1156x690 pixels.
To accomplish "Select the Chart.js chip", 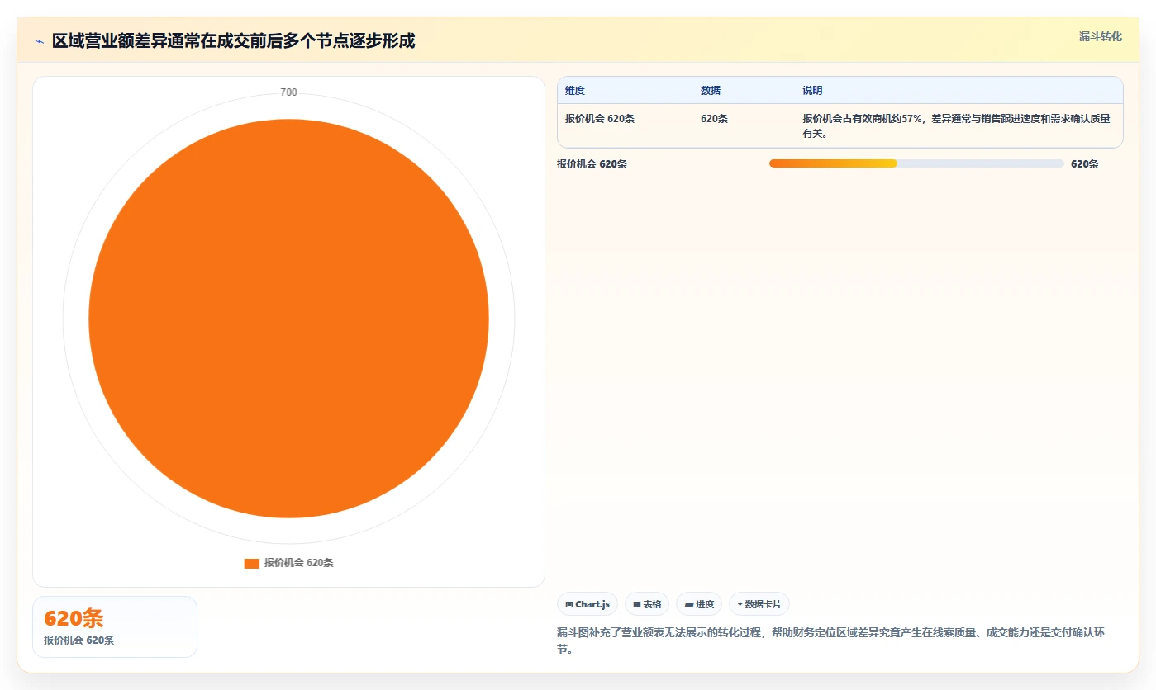I will [588, 604].
